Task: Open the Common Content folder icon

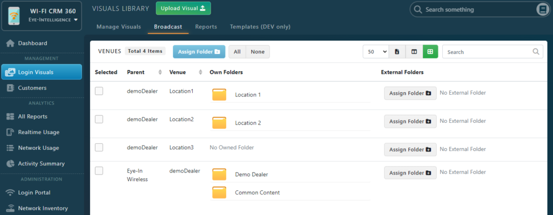Action: click(x=219, y=192)
